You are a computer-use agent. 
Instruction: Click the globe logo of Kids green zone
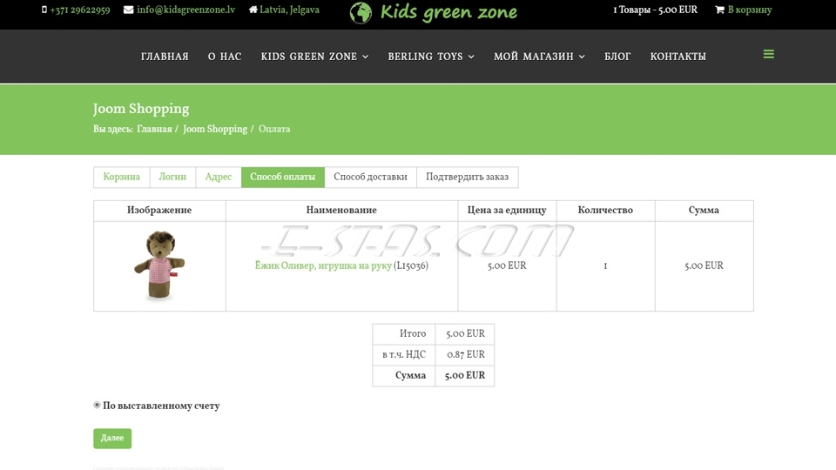point(361,13)
